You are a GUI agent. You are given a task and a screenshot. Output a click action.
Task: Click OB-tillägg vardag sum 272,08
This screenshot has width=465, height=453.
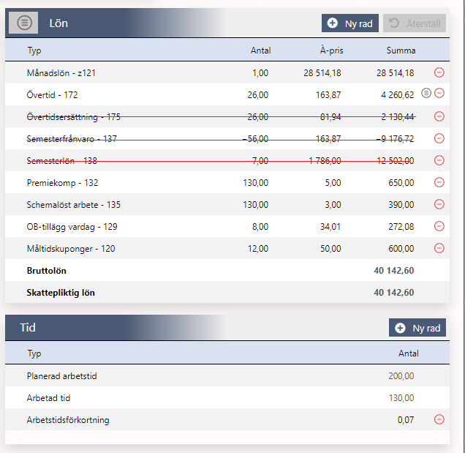401,227
